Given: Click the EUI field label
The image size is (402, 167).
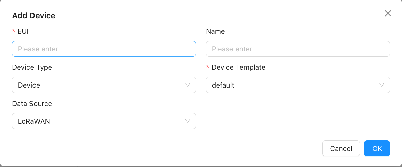Looking at the screenshot, I should pyautogui.click(x=23, y=31).
